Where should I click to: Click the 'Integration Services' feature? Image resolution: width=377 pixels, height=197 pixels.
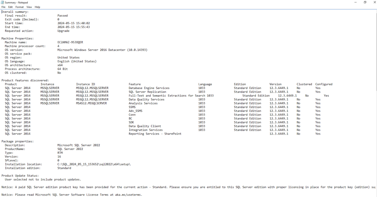pyautogui.click(x=145, y=130)
